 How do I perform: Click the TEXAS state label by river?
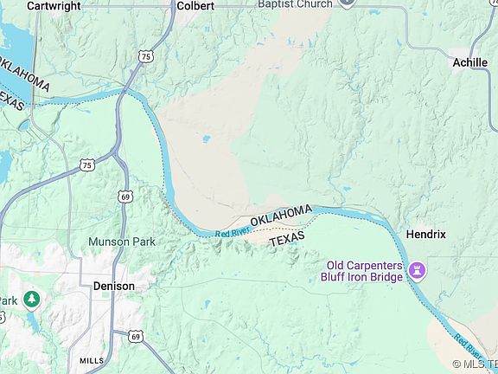(287, 239)
